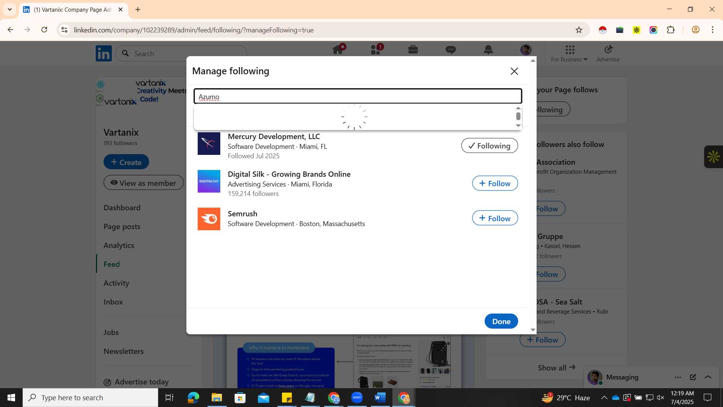Open Mercury Development logo thumbnail
This screenshot has width=723, height=407.
(x=209, y=144)
